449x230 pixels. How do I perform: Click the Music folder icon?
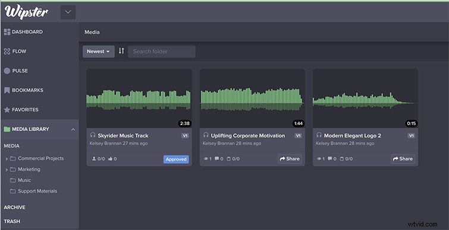[13, 180]
